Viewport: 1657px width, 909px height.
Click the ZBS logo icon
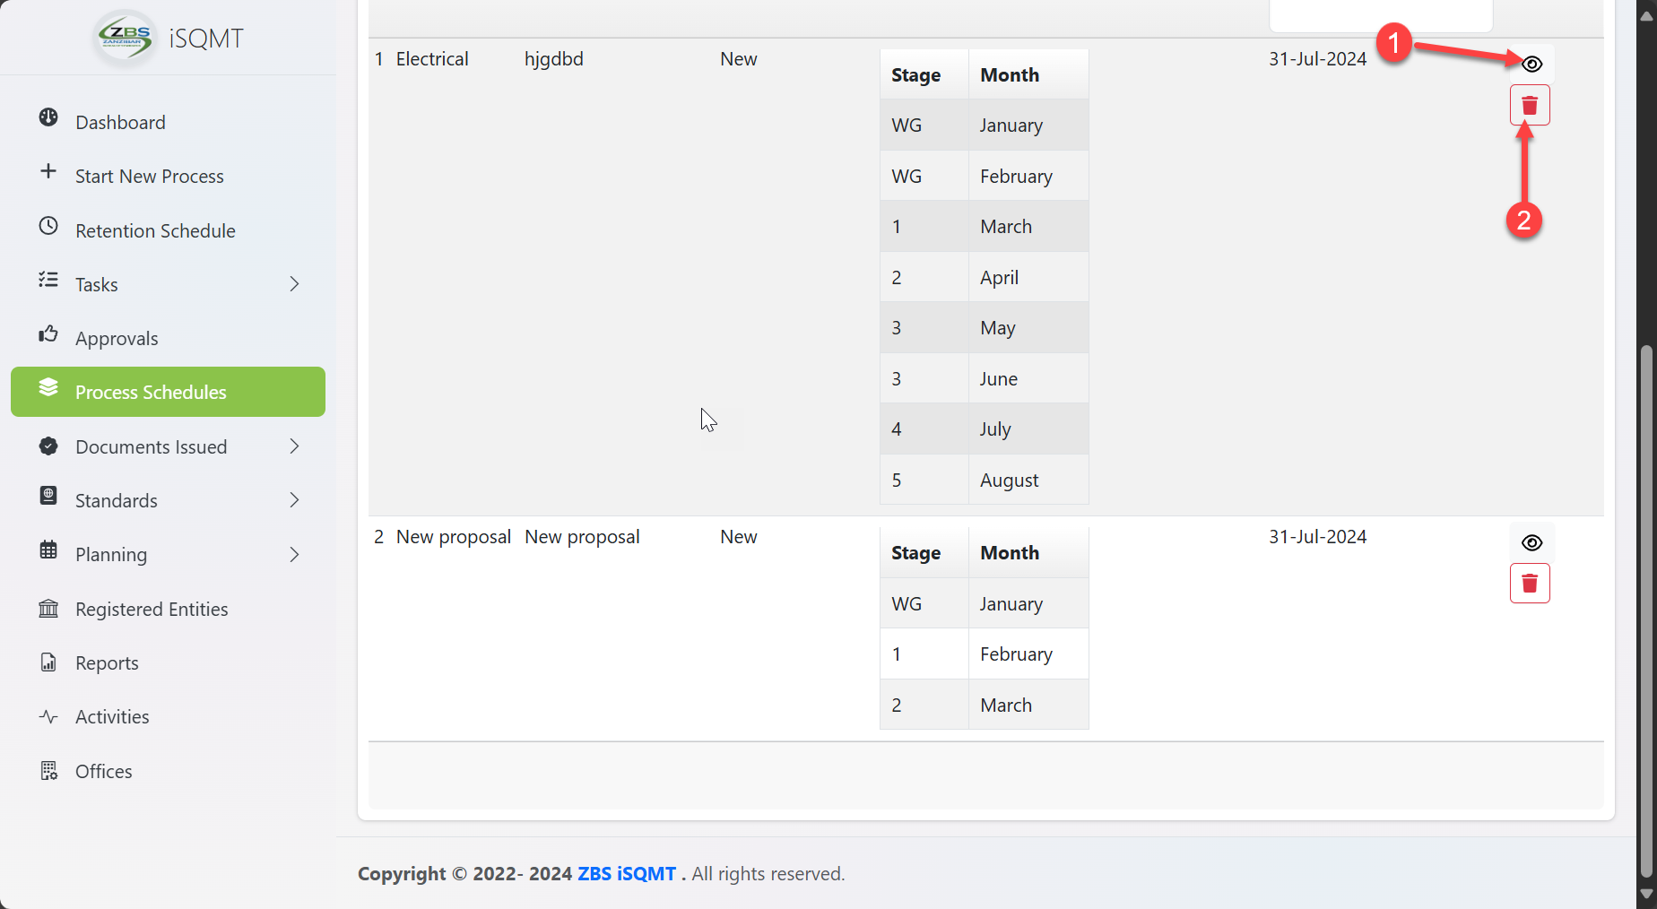pos(126,38)
